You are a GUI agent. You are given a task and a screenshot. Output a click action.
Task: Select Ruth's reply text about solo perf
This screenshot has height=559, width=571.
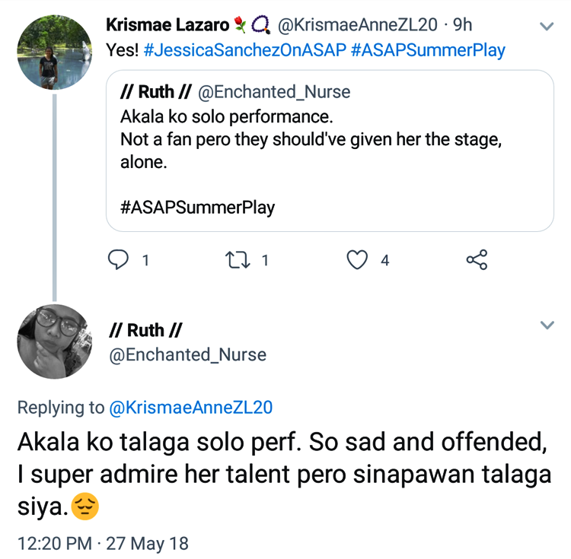[x=283, y=473]
